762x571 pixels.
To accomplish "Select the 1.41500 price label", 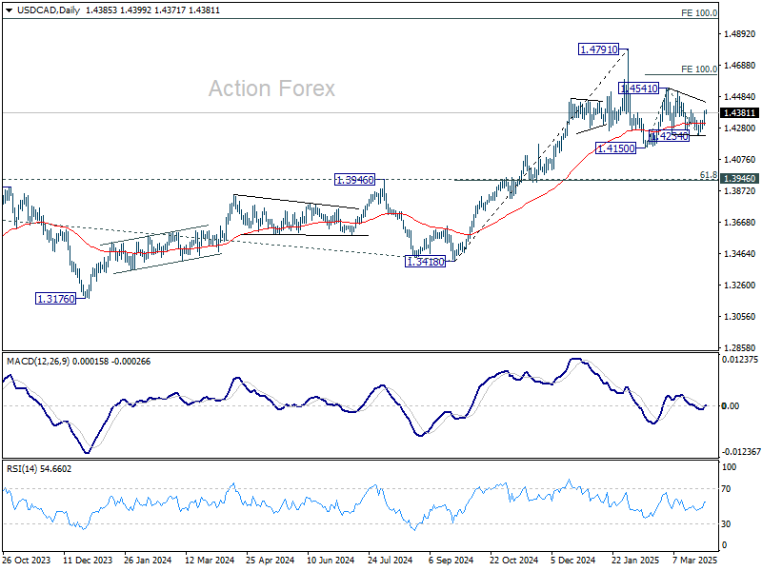I will coord(615,148).
